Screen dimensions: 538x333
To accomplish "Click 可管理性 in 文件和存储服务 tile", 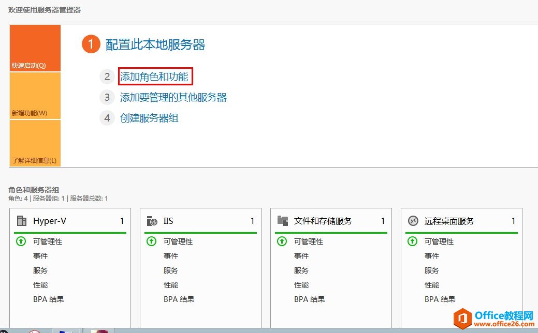I will pyautogui.click(x=309, y=241).
